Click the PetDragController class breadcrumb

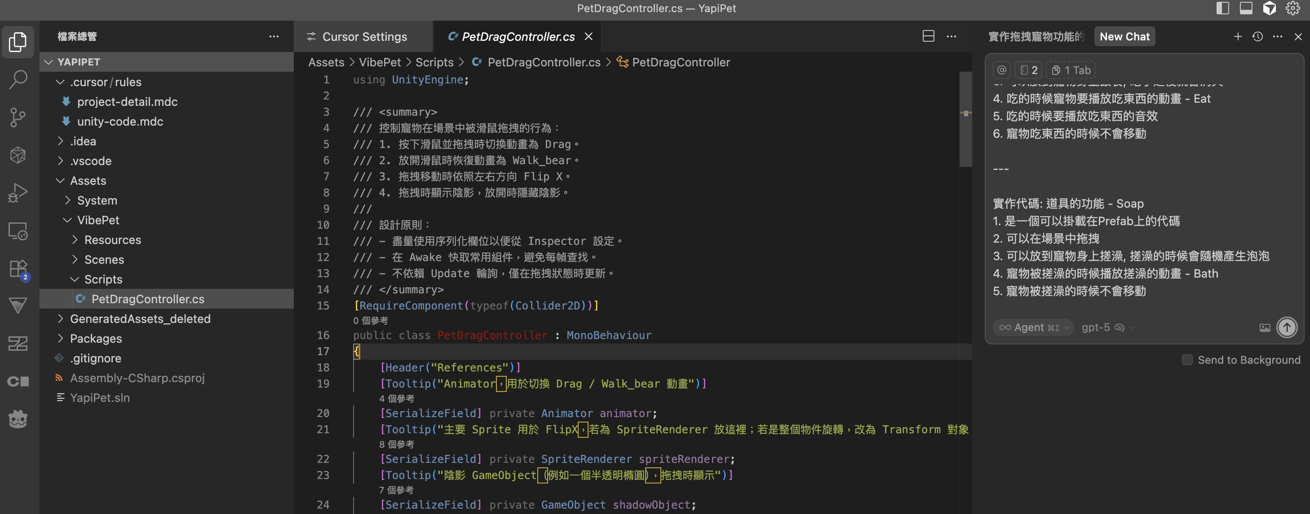click(x=673, y=62)
